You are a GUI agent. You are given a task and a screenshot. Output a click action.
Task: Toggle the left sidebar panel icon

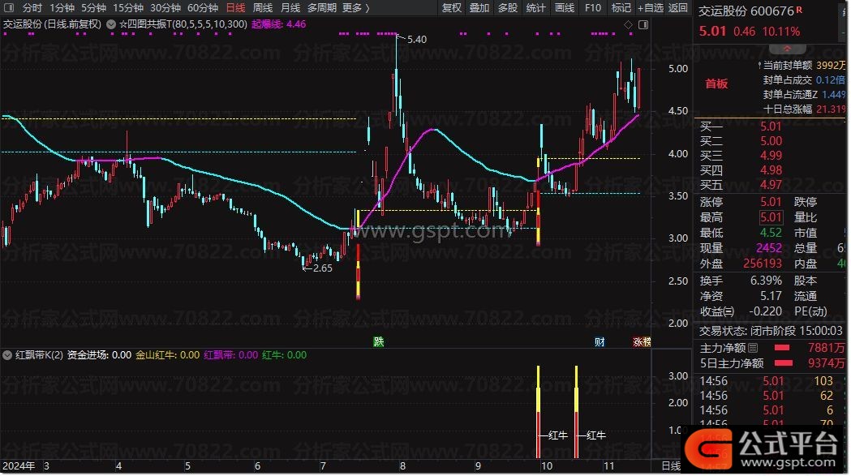point(9,7)
